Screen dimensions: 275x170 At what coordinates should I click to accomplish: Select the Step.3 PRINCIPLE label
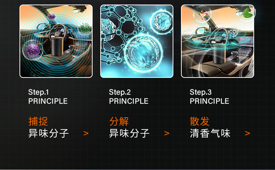coord(210,97)
